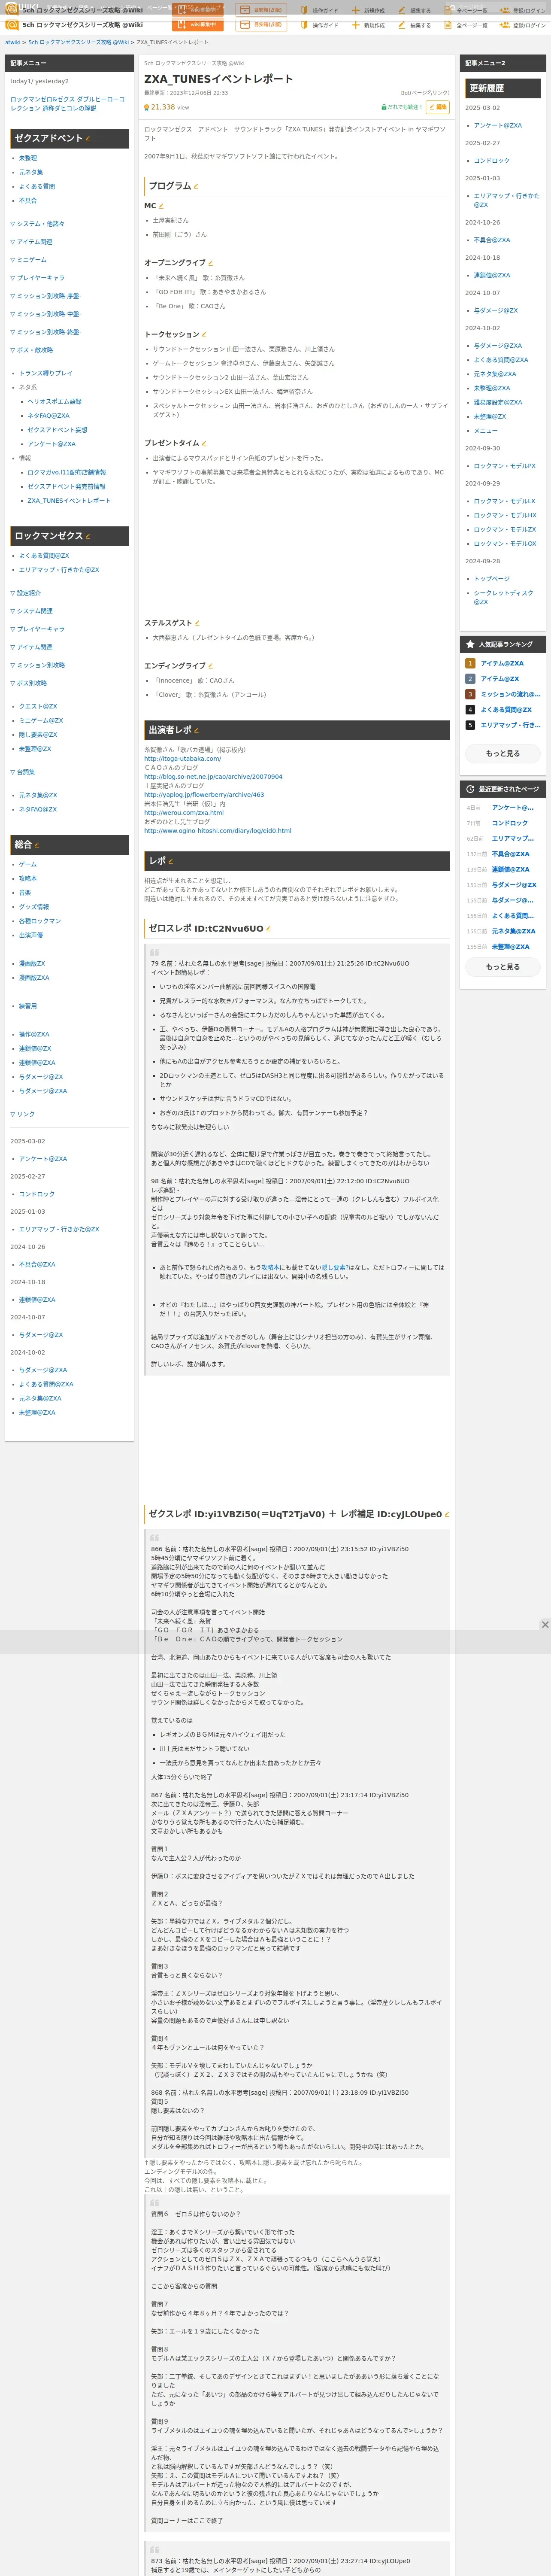Expand ミッション別攻略-終盤- section
The height and width of the screenshot is (2576, 551).
click(46, 332)
